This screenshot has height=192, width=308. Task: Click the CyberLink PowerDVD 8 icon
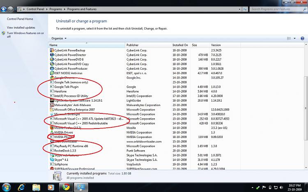(52, 59)
